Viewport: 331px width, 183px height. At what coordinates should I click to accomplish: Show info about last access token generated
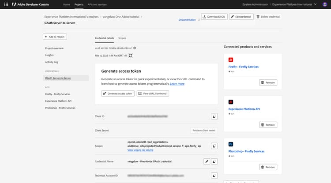(x=135, y=48)
